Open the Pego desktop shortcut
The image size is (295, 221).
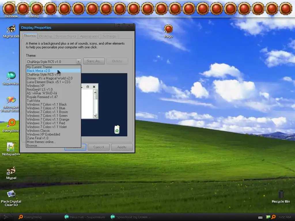point(168,31)
